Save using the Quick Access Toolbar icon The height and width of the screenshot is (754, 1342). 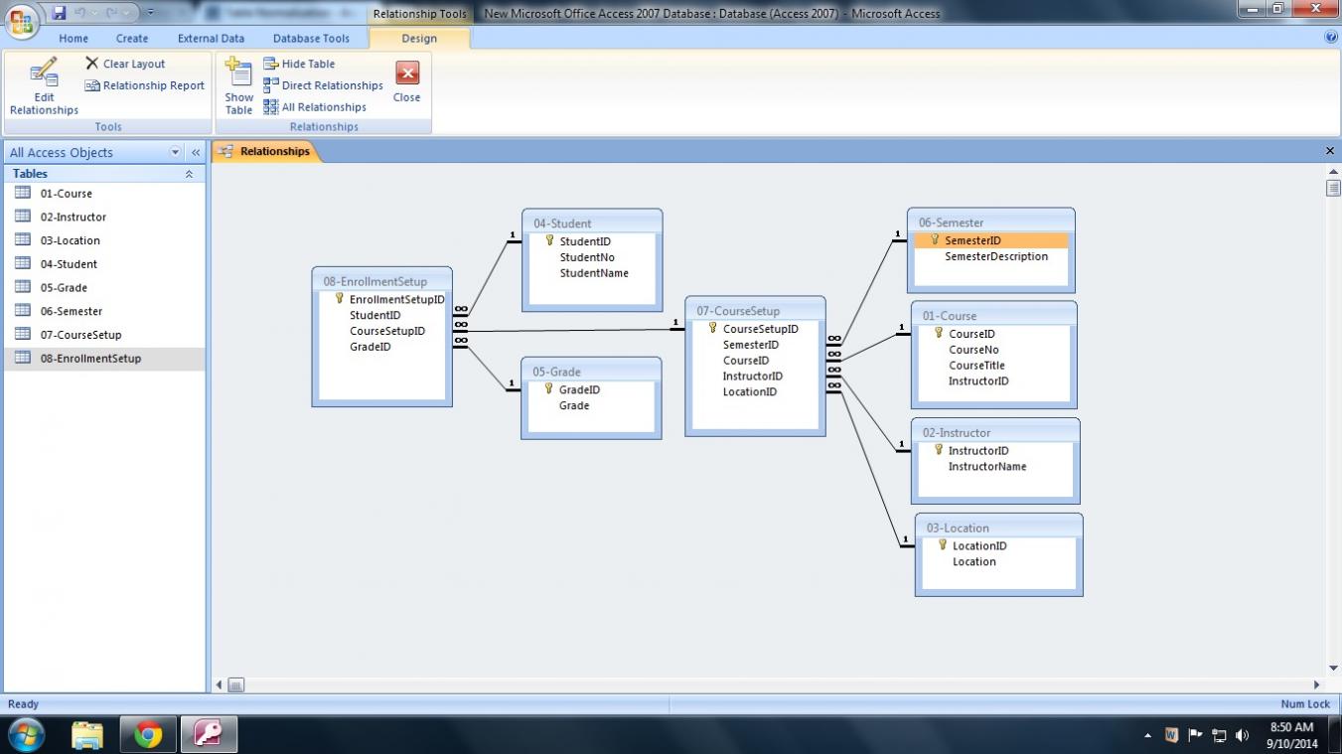tap(59, 13)
